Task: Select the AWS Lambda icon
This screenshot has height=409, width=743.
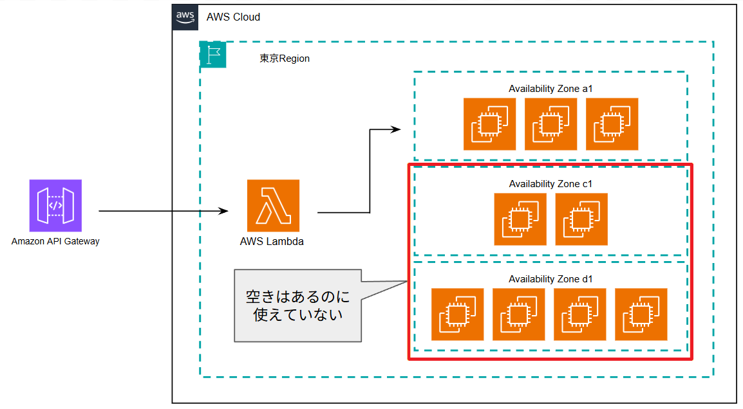Action: tap(274, 205)
